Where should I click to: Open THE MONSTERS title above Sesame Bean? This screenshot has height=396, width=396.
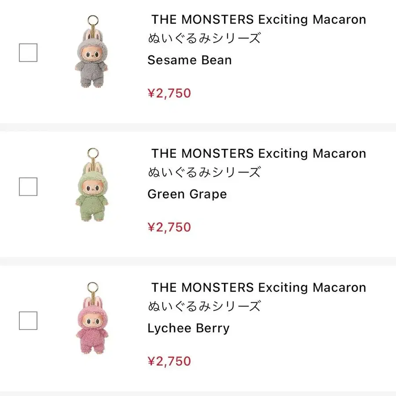pos(258,19)
